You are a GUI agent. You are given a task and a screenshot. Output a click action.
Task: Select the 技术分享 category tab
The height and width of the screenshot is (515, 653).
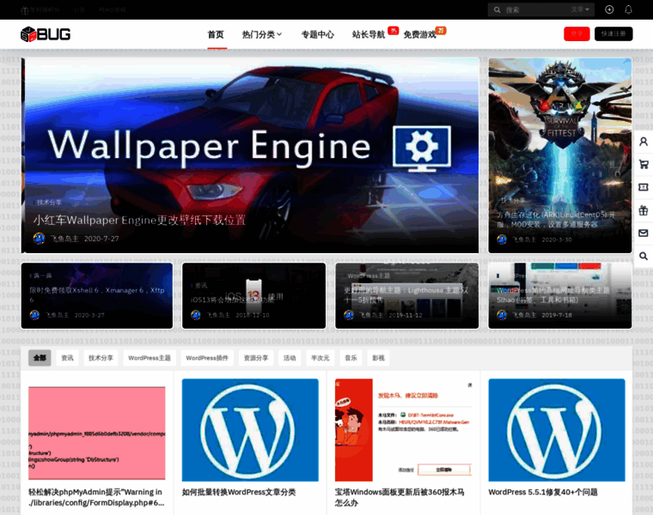pos(101,358)
